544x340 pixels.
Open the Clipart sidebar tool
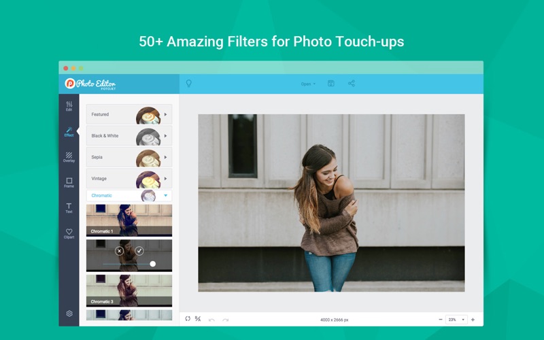pyautogui.click(x=69, y=233)
